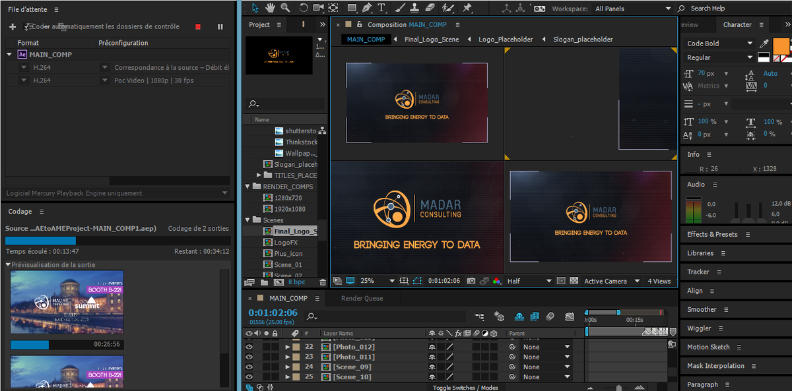Viewport: 792px width, 391px height.
Task: Toggle the transparency grid checkerboard icon
Action: (574, 281)
